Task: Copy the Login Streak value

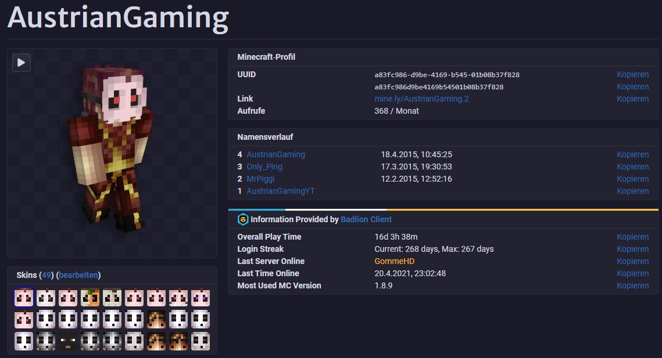Action: (632, 249)
